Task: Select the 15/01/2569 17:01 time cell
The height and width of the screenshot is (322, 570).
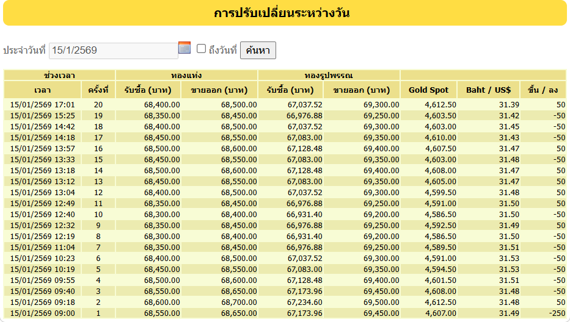Action: tap(43, 105)
